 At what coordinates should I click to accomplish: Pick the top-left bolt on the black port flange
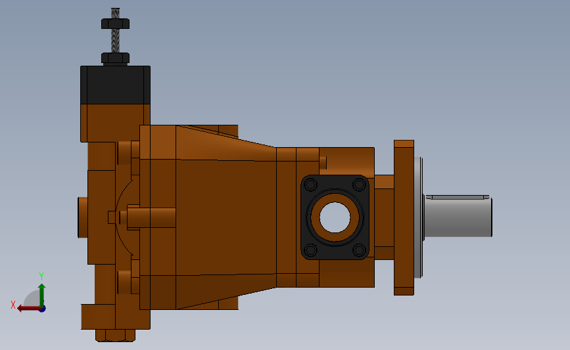[x=310, y=185]
